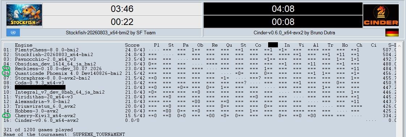406x137 pixels.
Task: Click the 'In' column header
Action: tap(287, 45)
